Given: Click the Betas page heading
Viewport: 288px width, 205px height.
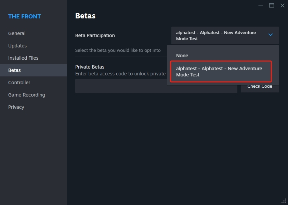Looking at the screenshot, I should click(85, 16).
